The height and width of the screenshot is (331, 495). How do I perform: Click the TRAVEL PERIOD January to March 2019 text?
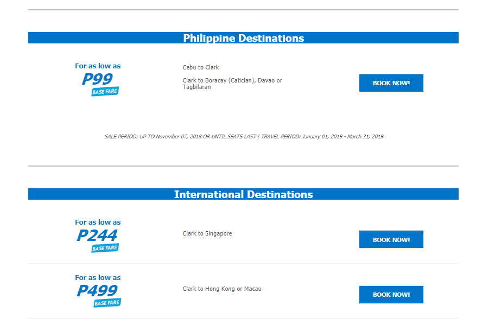pyautogui.click(x=322, y=137)
